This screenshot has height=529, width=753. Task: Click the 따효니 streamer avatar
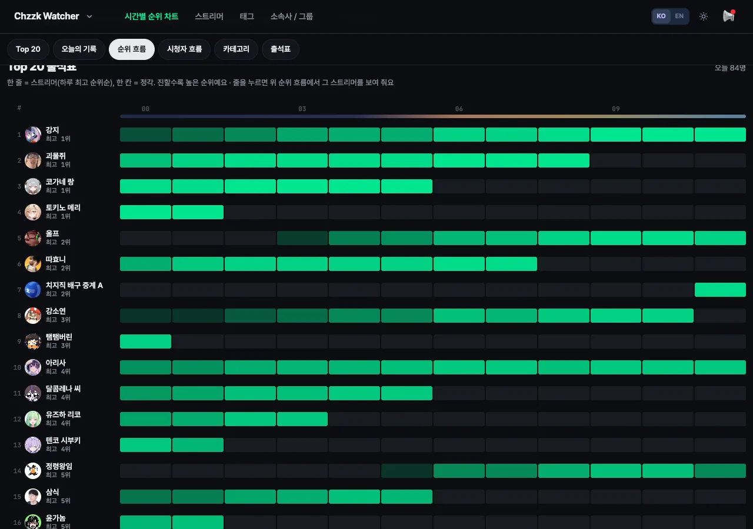(33, 264)
